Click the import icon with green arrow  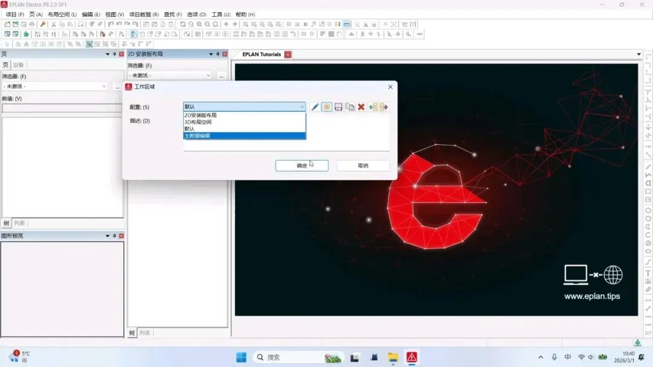[x=372, y=107]
